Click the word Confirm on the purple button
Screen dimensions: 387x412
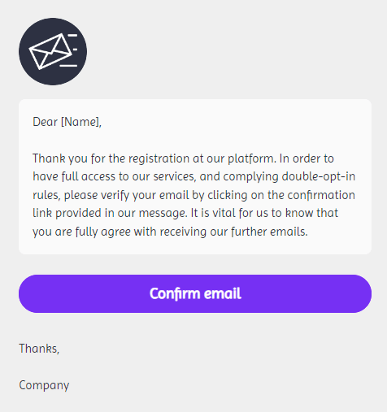coord(175,293)
